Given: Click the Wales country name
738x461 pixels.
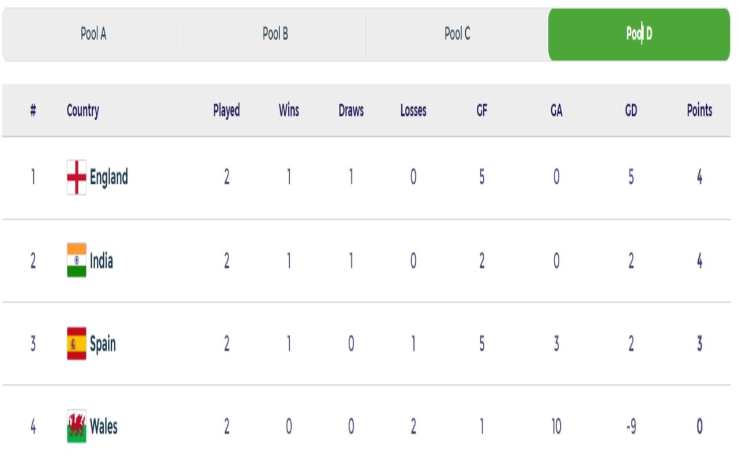Looking at the screenshot, I should click(x=104, y=427).
